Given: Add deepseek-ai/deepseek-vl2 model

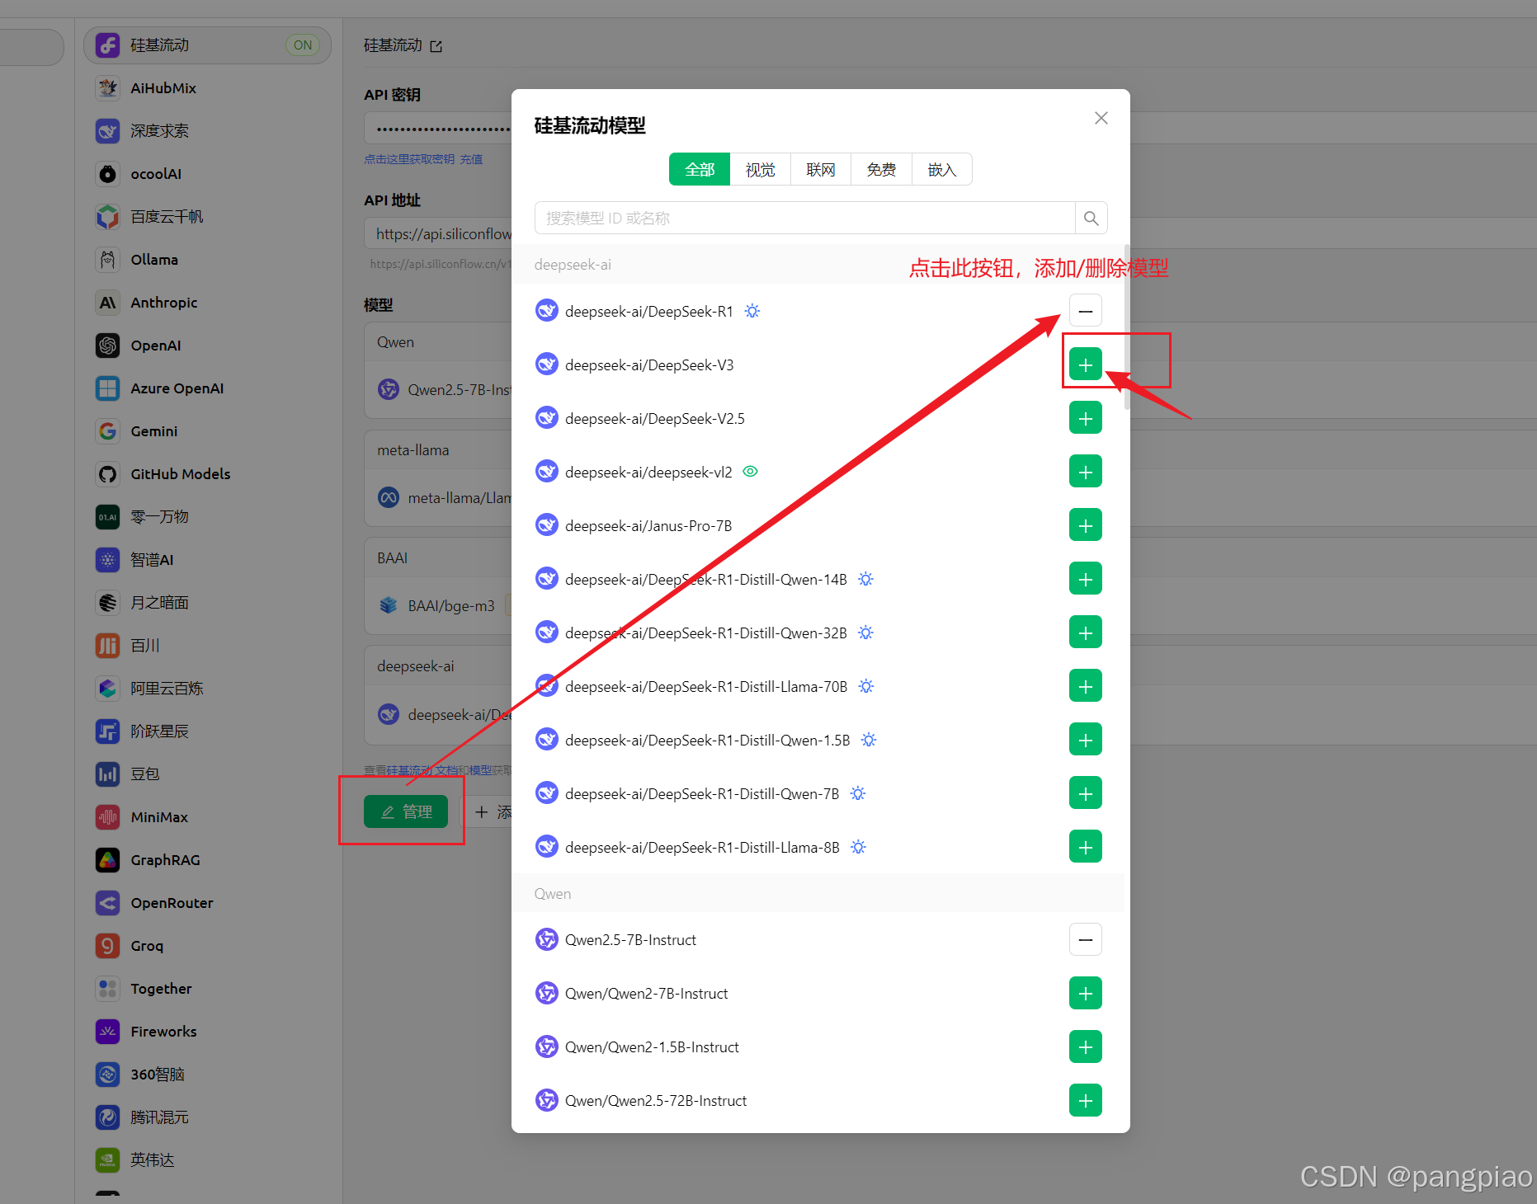Looking at the screenshot, I should (x=1086, y=472).
